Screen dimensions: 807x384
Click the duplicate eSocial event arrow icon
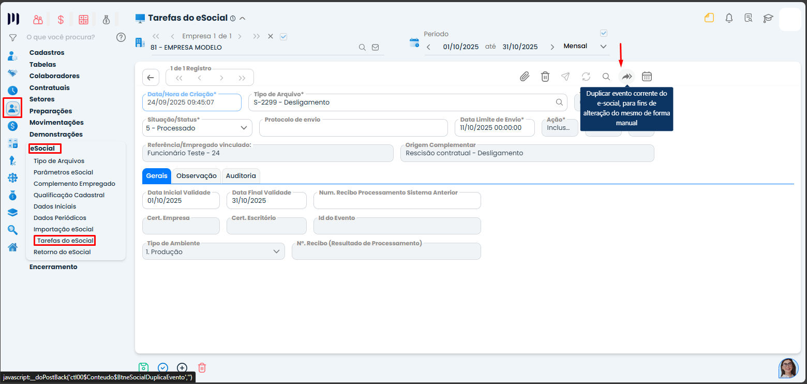point(626,77)
